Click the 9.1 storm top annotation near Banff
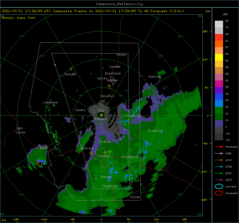This screenshot has height=223, width=239. (x=39, y=164)
